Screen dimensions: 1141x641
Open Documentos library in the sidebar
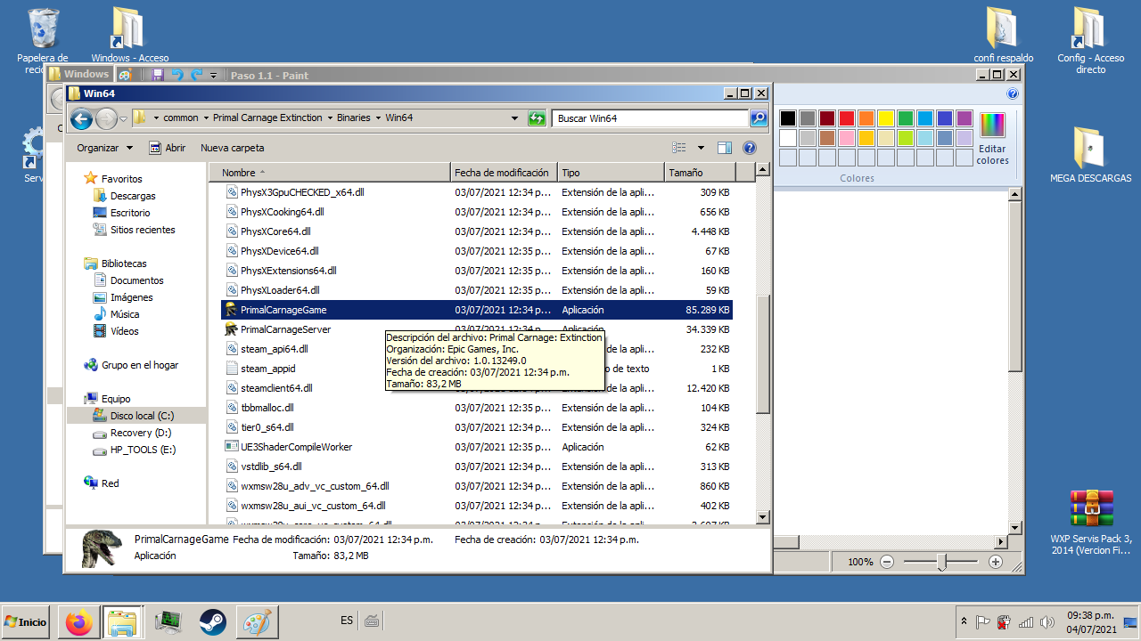click(137, 280)
